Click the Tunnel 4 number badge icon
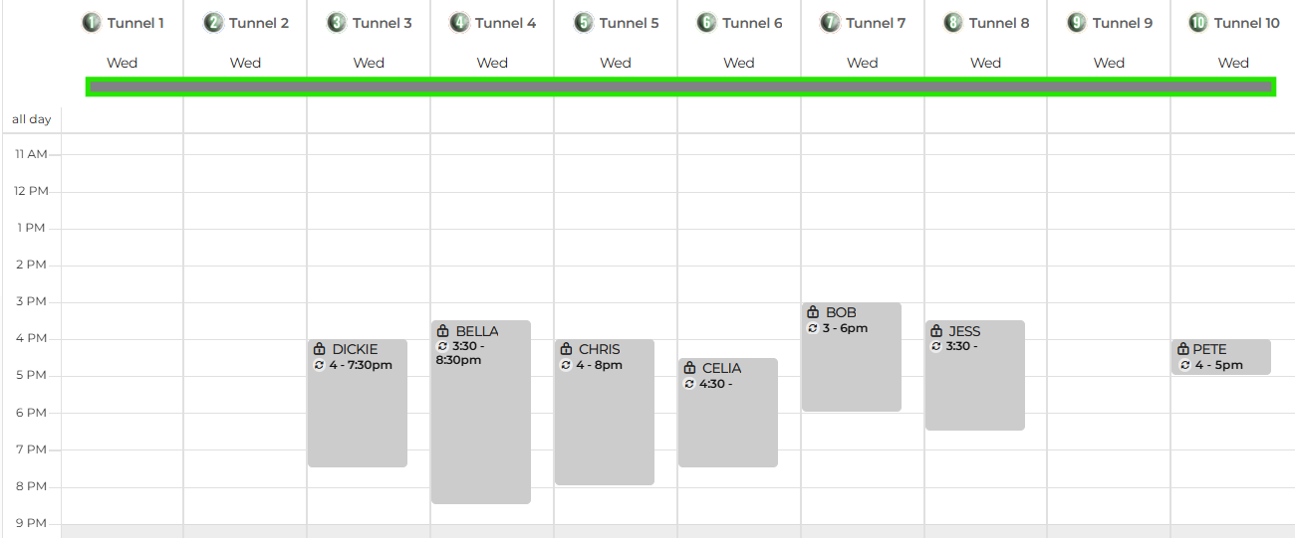The image size is (1297, 538). point(459,23)
